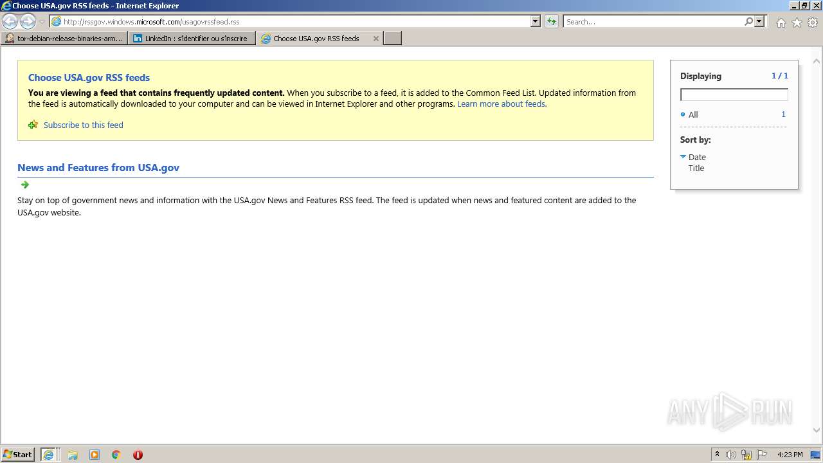Open the search provider dropdown arrow
The height and width of the screenshot is (463, 823).
[x=759, y=21]
